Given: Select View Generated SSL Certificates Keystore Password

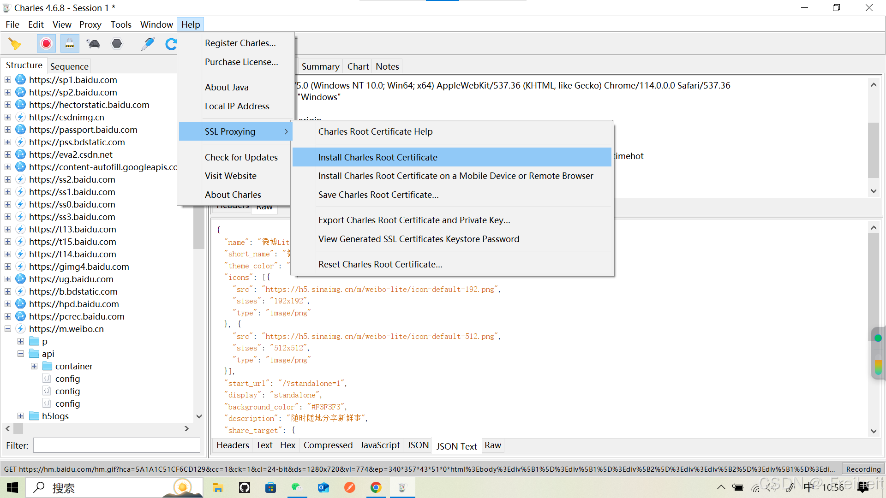Looking at the screenshot, I should pyautogui.click(x=452, y=239).
